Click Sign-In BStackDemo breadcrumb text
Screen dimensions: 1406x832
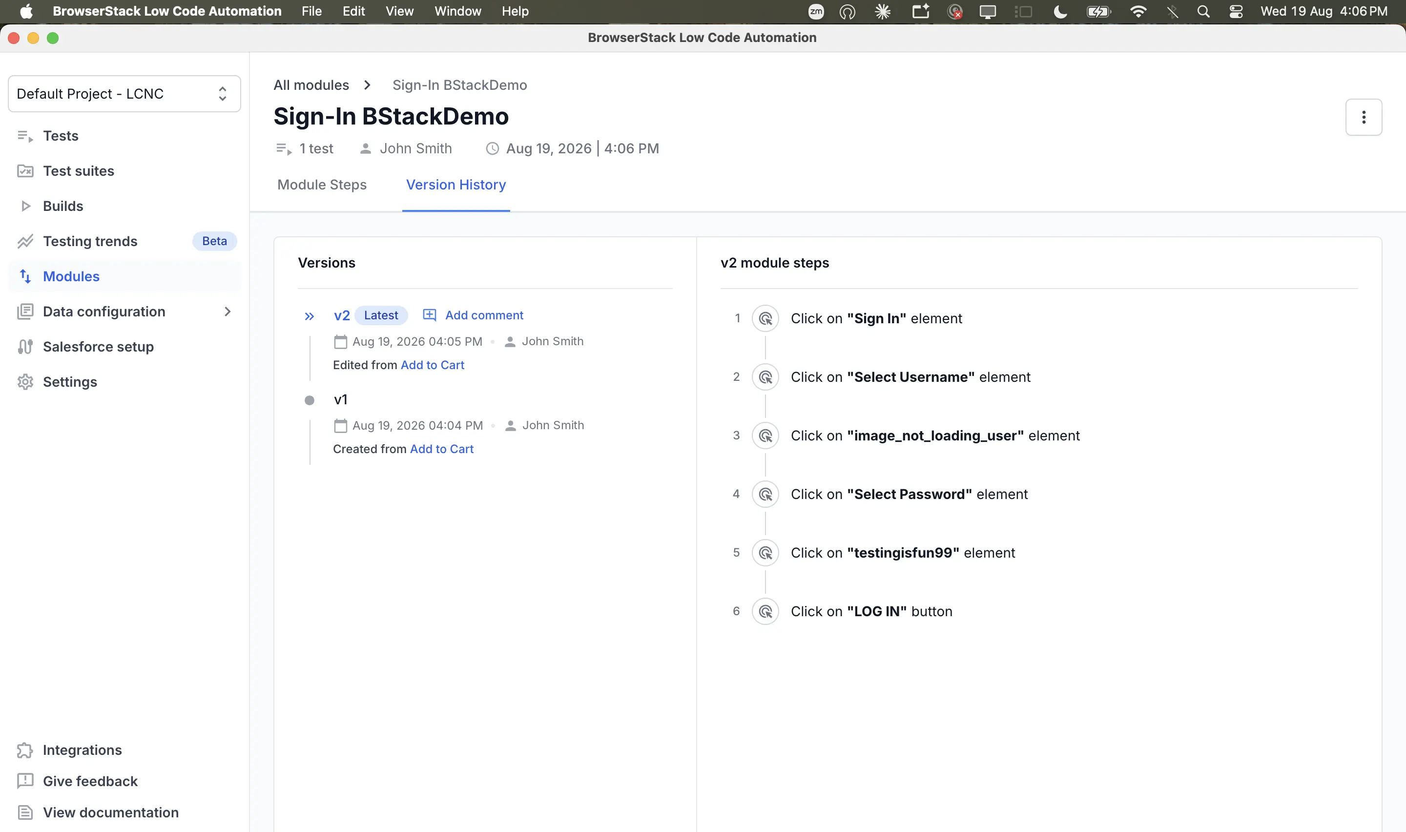(x=459, y=85)
